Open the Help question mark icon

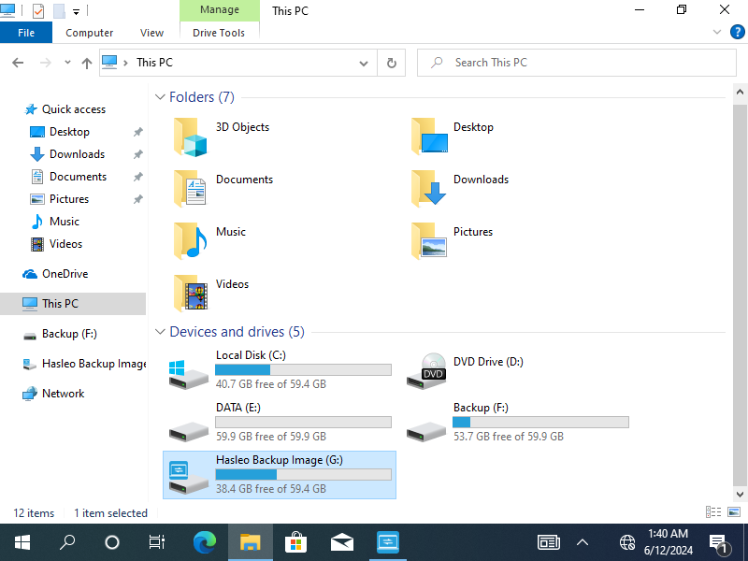(x=737, y=32)
